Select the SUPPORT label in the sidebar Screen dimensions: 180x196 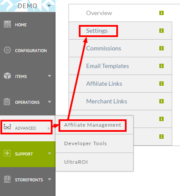24,154
